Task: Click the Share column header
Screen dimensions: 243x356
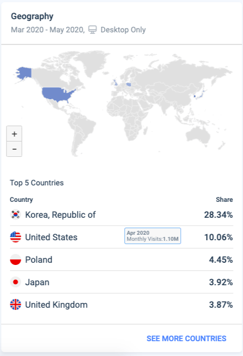Action: tap(224, 200)
